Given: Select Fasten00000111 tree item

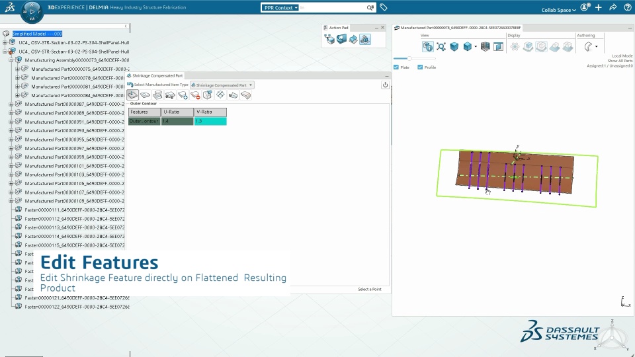Looking at the screenshot, I should pyautogui.click(x=75, y=210).
